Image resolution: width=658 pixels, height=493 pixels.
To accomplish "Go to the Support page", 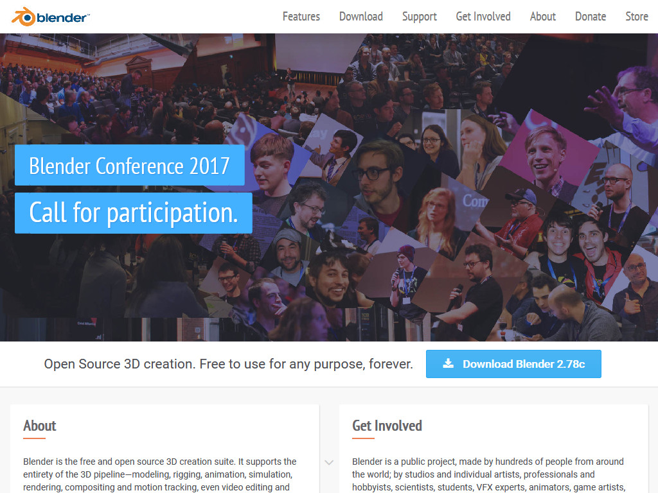I will [x=419, y=17].
